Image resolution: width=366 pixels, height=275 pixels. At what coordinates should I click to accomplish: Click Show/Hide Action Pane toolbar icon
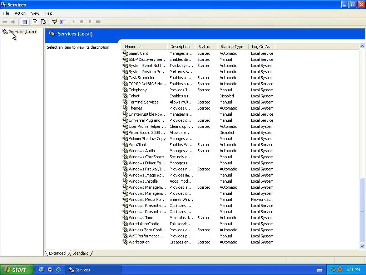[63, 22]
